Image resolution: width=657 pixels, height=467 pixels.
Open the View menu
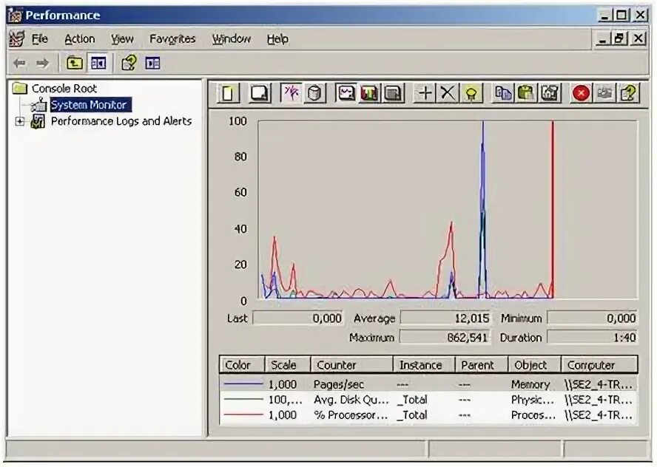tap(122, 39)
